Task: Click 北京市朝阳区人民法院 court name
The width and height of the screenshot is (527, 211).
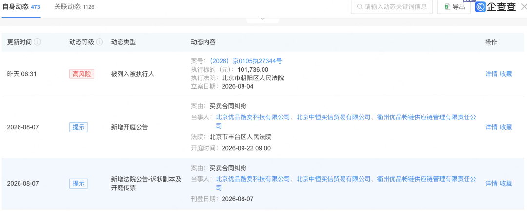Action: coord(253,78)
